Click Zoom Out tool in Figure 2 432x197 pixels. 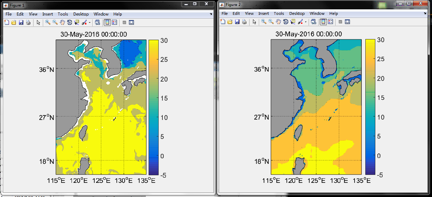271,22
